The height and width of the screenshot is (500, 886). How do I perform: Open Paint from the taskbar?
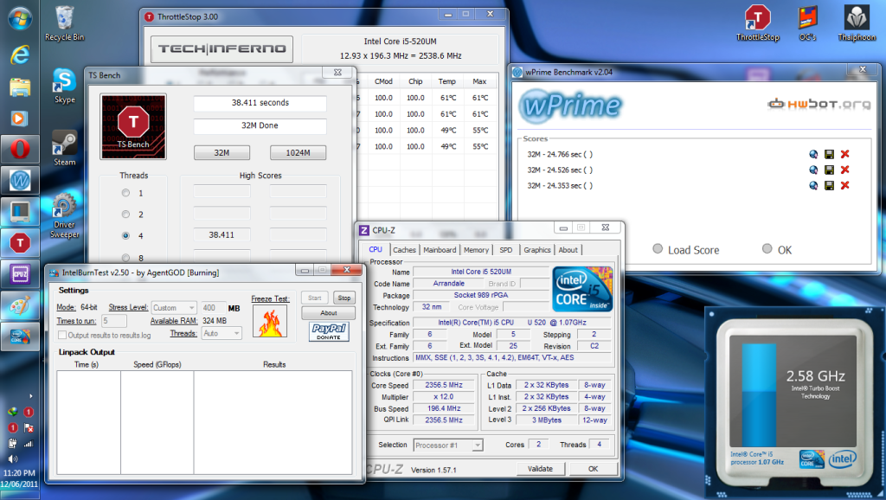[20, 305]
